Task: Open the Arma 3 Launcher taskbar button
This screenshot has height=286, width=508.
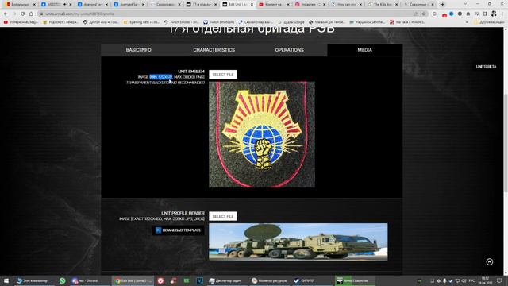Action: [354, 280]
